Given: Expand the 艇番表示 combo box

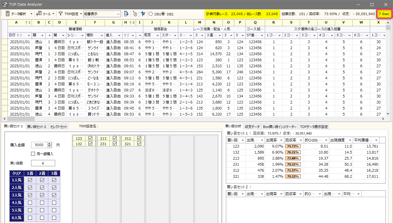Looking at the screenshot, I should click(x=118, y=14).
